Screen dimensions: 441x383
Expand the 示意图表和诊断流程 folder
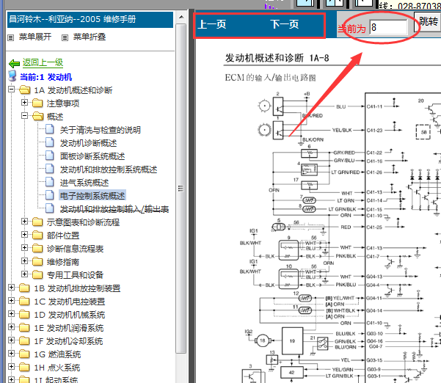tap(24, 222)
